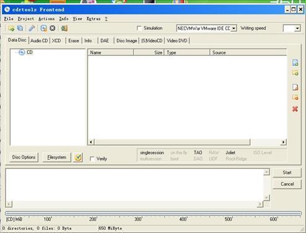Switch to the Audio CD tab
Image resolution: width=306 pixels, height=233 pixels.
[39, 40]
